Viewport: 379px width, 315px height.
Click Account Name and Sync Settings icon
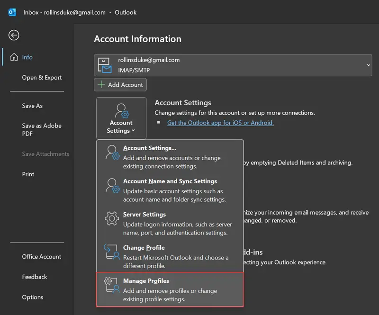[x=112, y=186]
